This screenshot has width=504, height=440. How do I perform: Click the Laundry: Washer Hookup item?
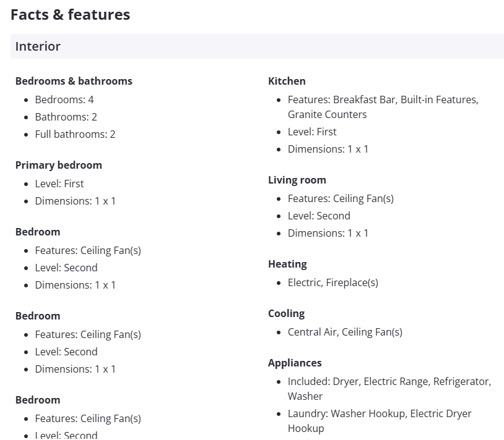click(x=379, y=413)
